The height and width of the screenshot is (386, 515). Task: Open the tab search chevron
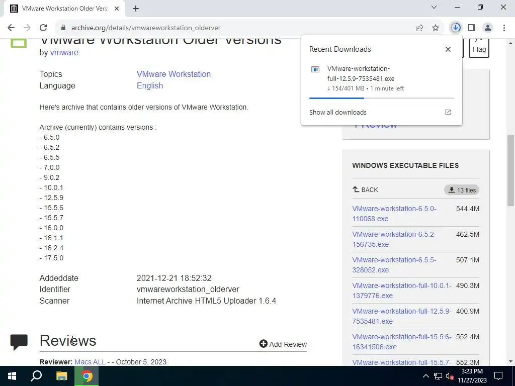434,7
